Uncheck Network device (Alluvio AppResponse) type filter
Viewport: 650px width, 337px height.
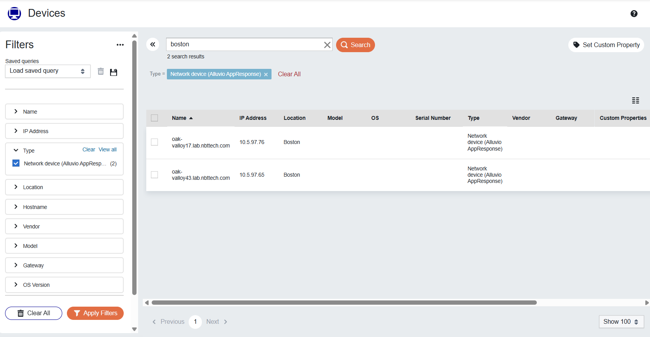(x=16, y=163)
